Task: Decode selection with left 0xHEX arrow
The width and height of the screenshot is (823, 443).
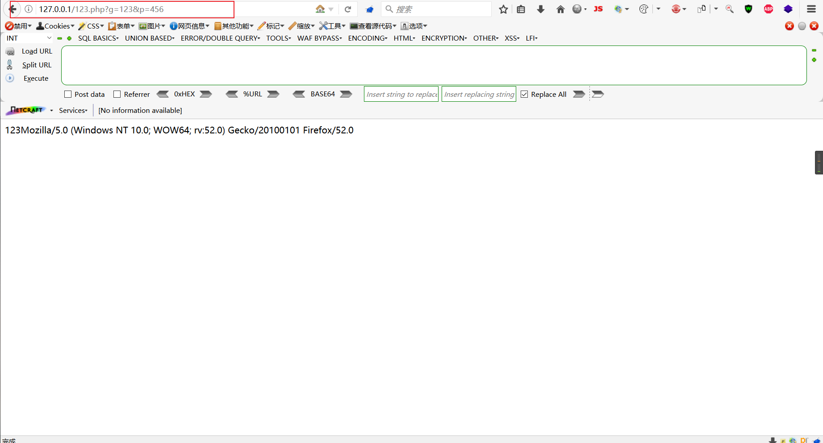Action: 163,94
